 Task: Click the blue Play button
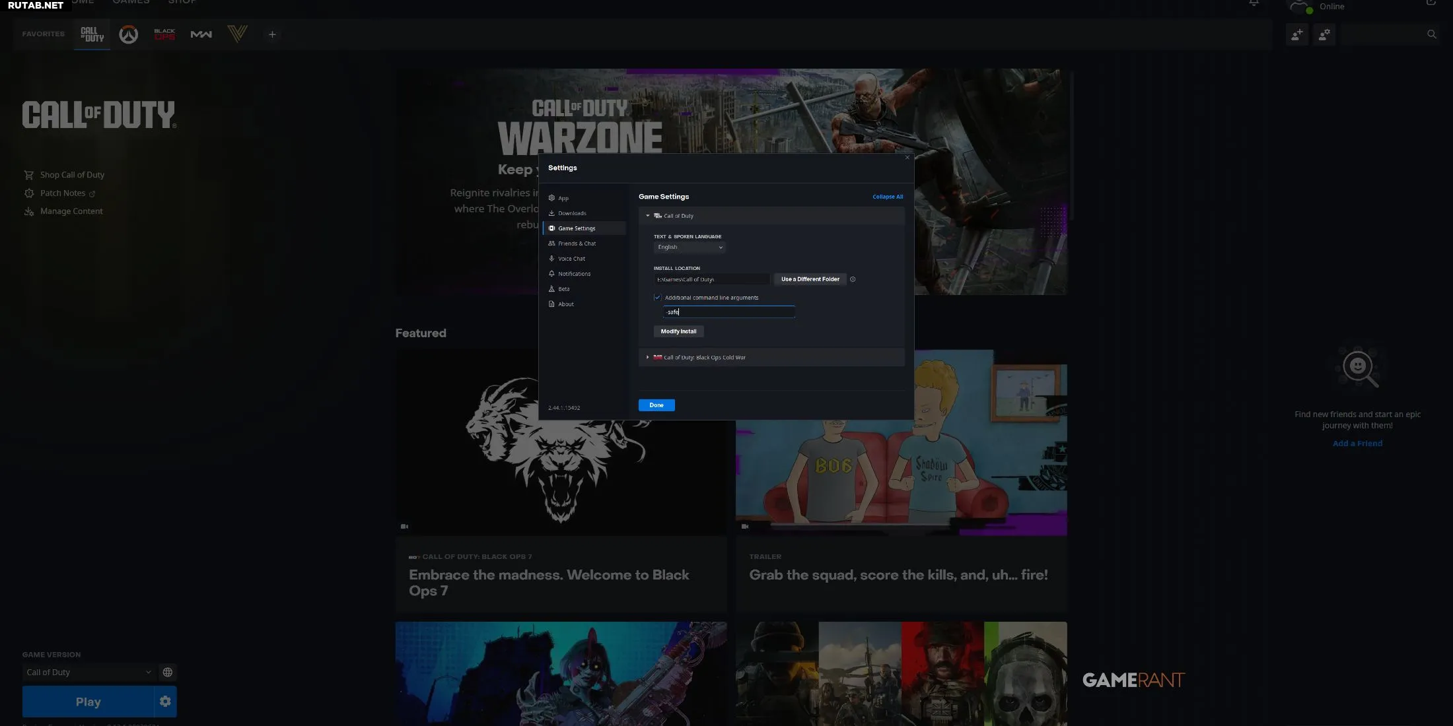pos(89,702)
